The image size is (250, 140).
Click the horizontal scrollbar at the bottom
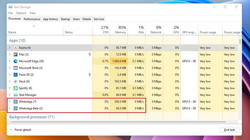[118, 122]
